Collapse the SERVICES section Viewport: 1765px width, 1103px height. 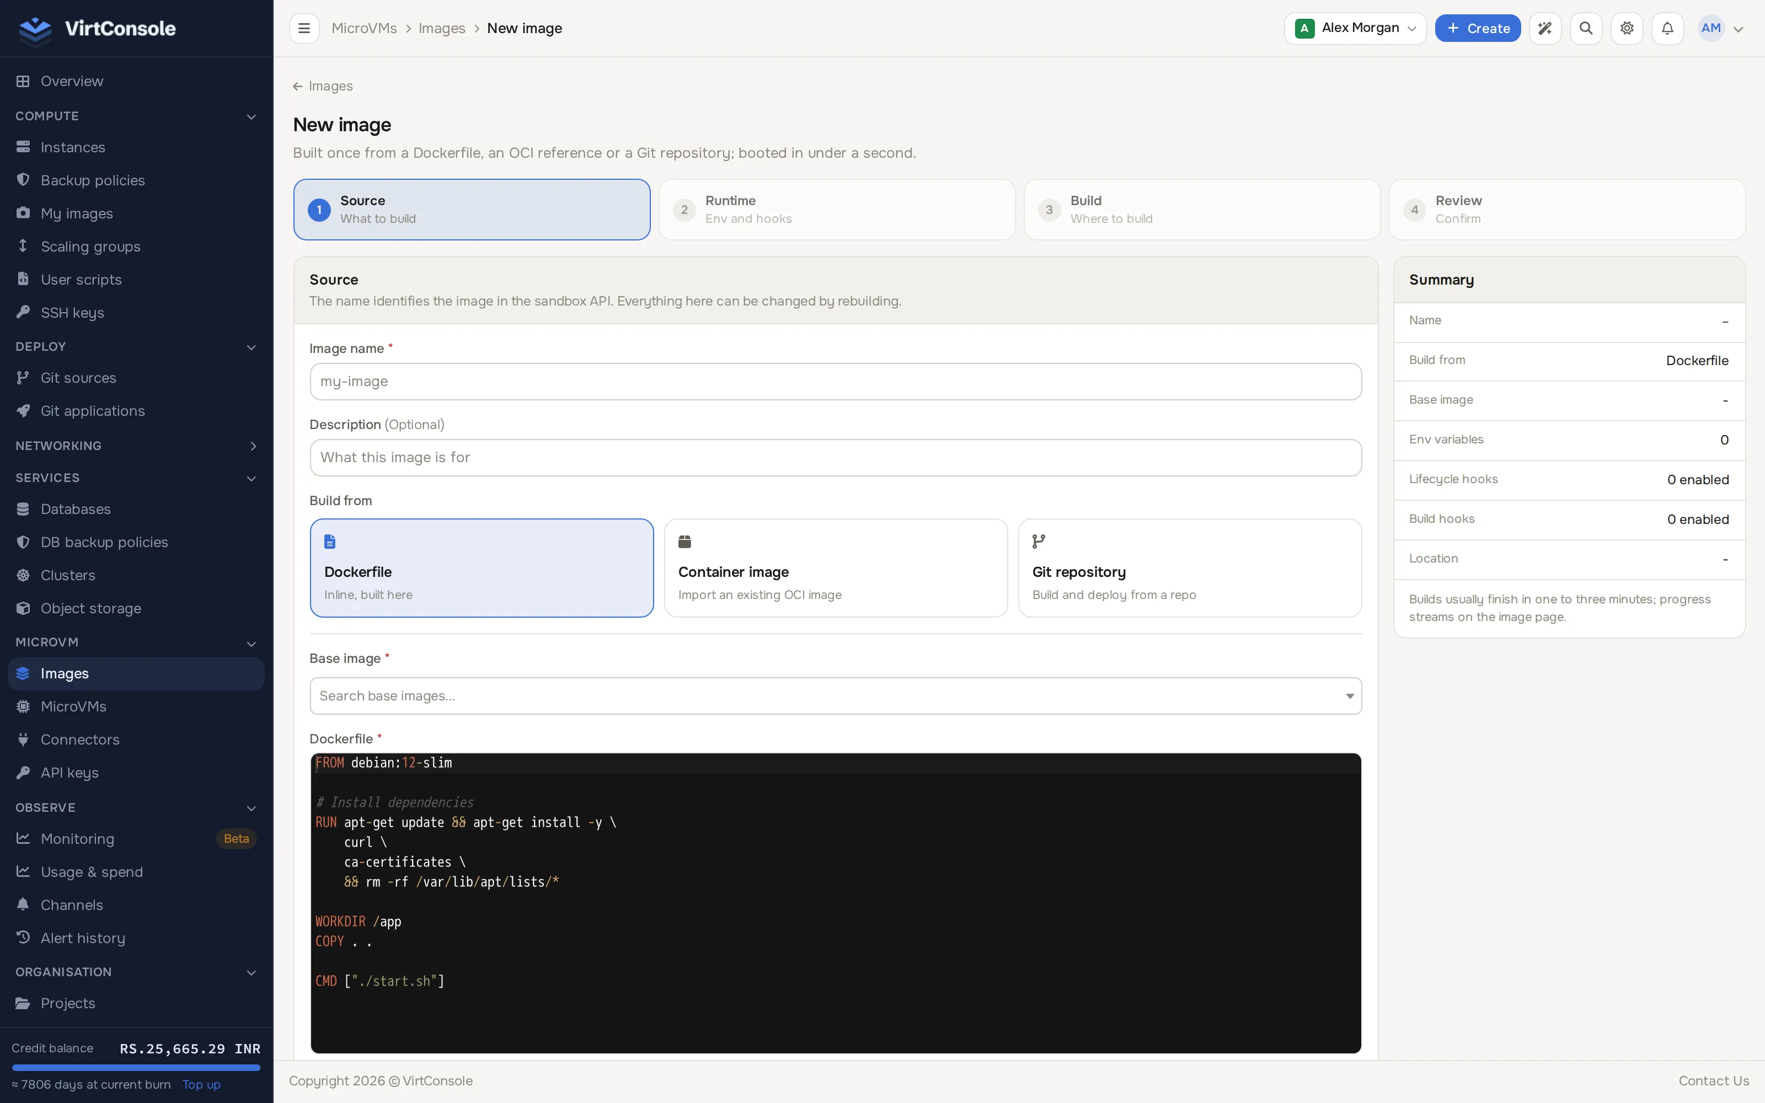coord(136,478)
